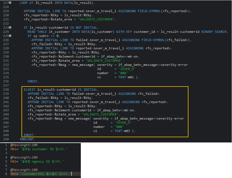Click line number 250 in the gutter
The image size is (232, 178).
[6, 139]
